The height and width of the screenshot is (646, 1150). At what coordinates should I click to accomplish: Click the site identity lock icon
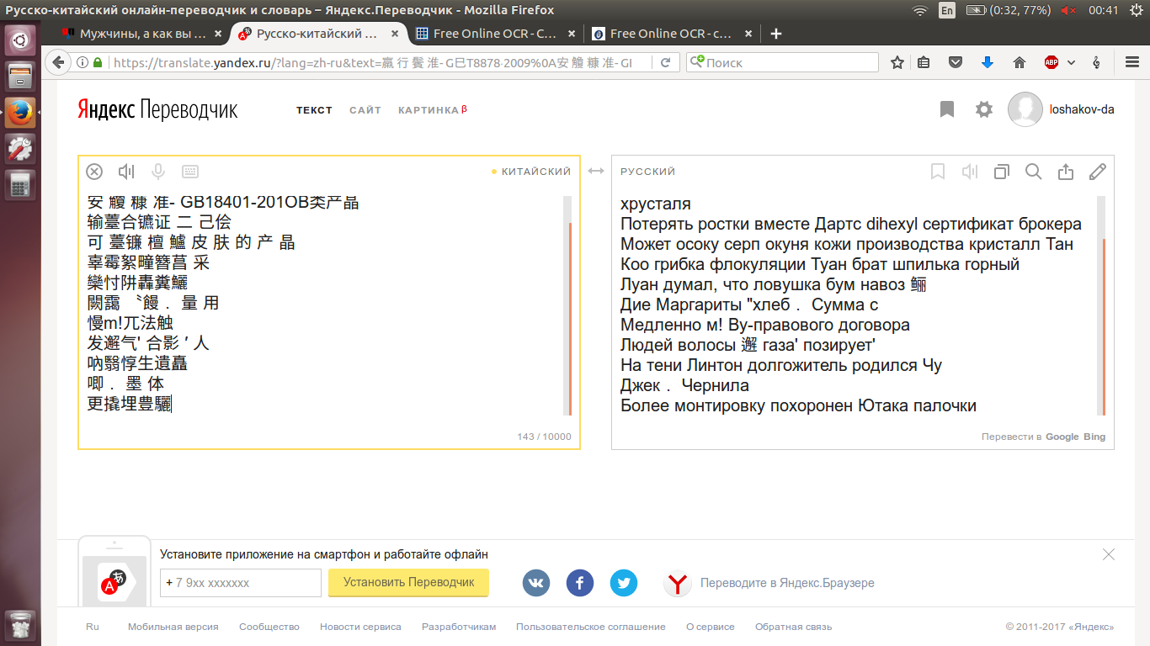pyautogui.click(x=98, y=62)
